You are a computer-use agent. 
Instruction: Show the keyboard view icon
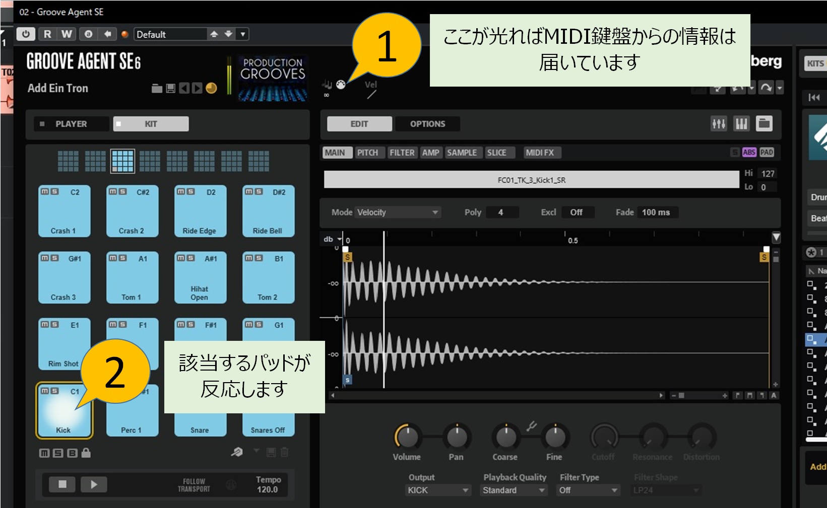pos(741,123)
